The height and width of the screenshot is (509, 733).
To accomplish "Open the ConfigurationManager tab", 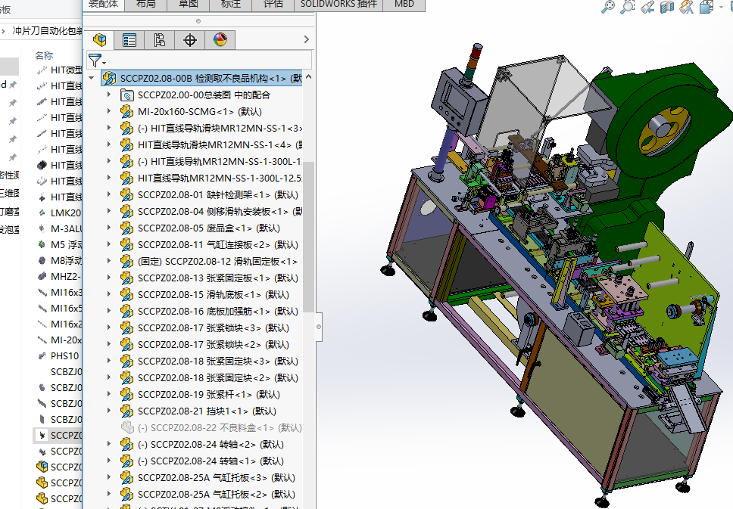I will (160, 40).
